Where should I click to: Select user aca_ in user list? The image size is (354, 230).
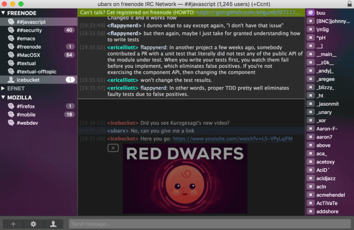329,153
